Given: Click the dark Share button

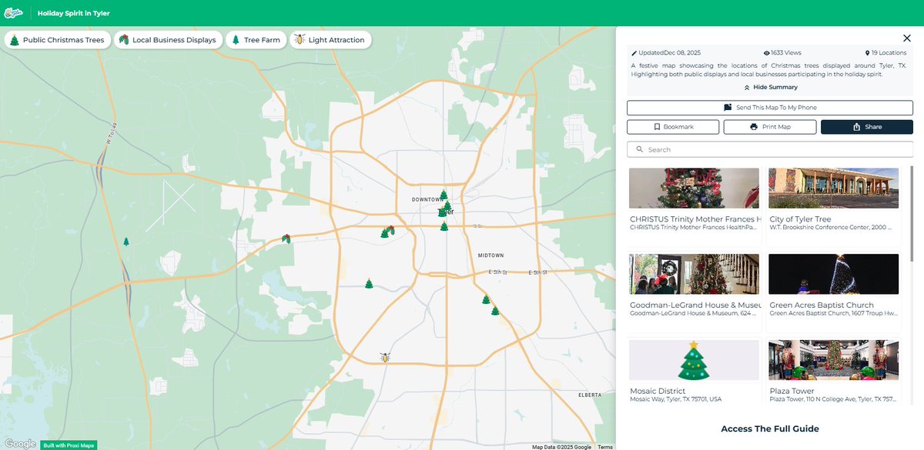Looking at the screenshot, I should [867, 127].
